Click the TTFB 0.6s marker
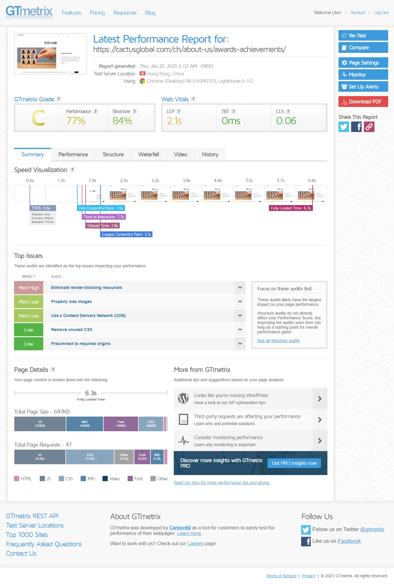 [43, 208]
